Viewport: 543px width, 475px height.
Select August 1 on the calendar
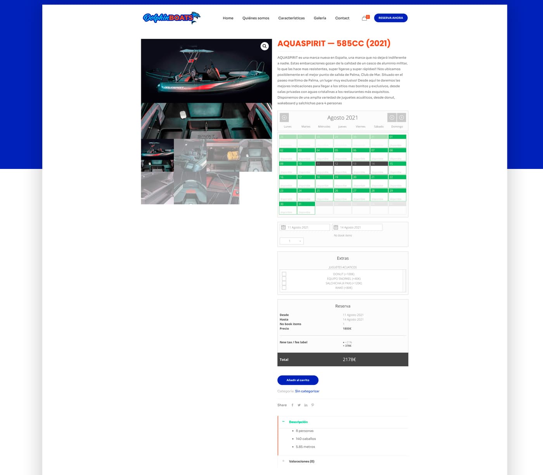[x=397, y=141]
